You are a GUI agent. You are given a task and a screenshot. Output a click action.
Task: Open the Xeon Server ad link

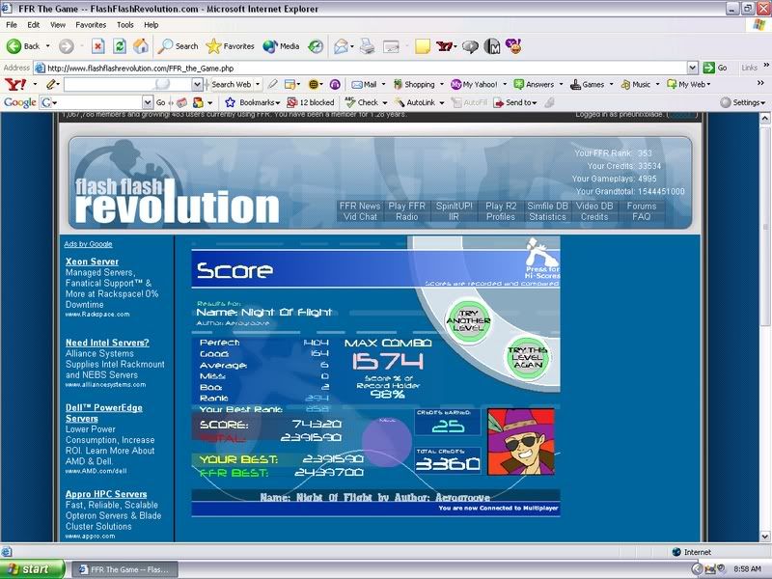click(92, 262)
